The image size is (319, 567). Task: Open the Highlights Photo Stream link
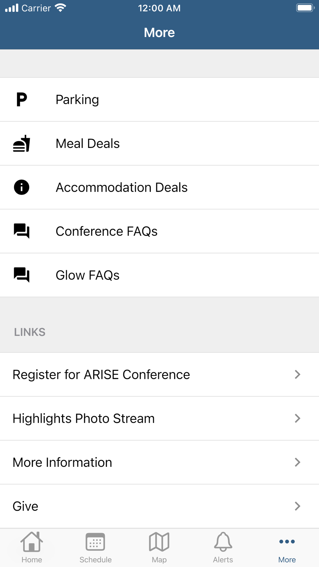[x=84, y=418]
